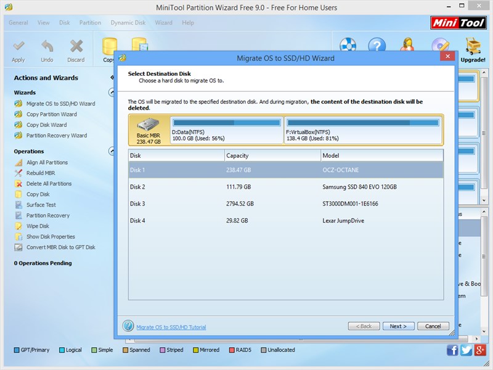This screenshot has width=493, height=370.
Task: Click the bootable CD icon
Action: (x=440, y=44)
